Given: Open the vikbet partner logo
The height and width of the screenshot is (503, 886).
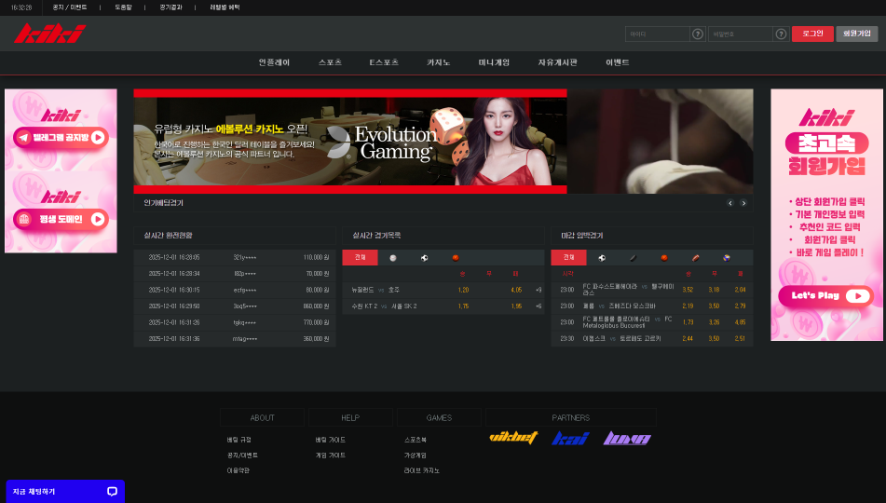Looking at the screenshot, I should pyautogui.click(x=513, y=438).
